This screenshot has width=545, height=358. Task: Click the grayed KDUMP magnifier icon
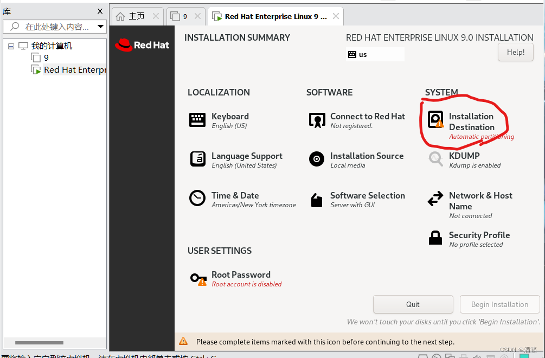coord(435,159)
